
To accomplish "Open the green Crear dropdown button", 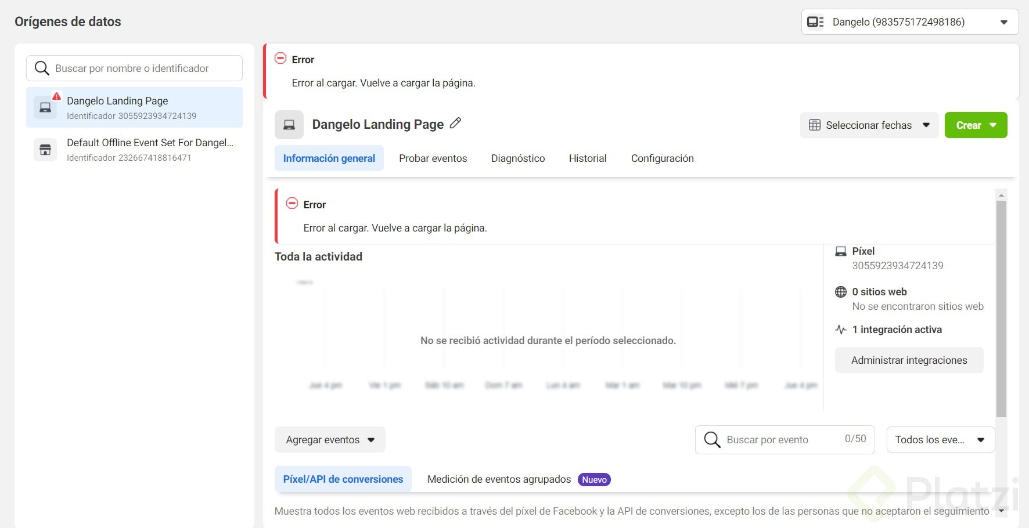I will [976, 125].
